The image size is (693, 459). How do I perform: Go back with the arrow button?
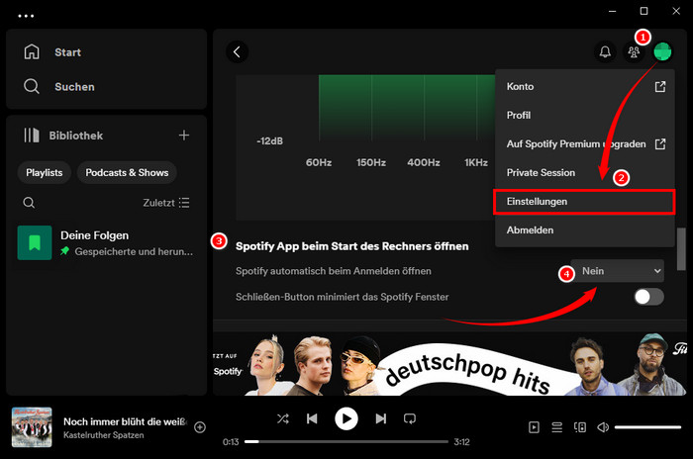237,52
